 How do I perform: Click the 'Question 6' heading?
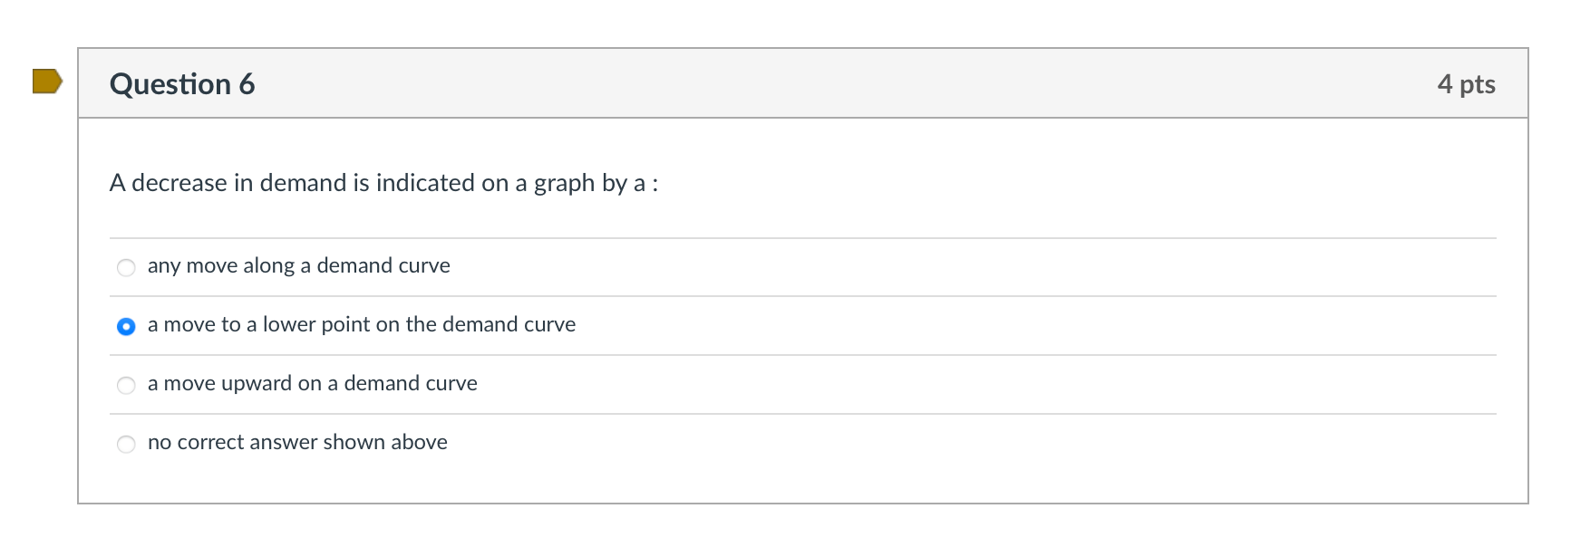point(181,84)
